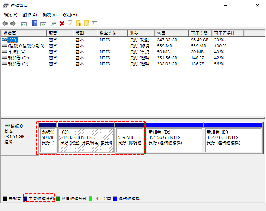Show or hide action pane icon
The image size is (266, 211).
click(43, 24)
